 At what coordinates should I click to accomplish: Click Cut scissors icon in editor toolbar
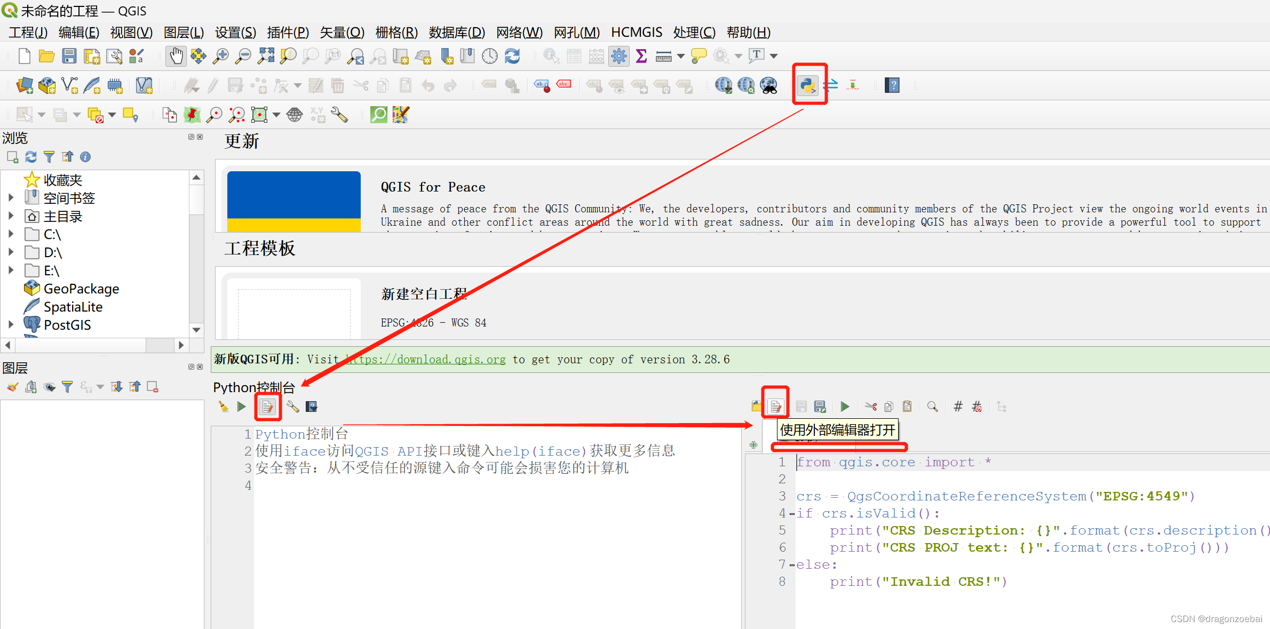(871, 407)
